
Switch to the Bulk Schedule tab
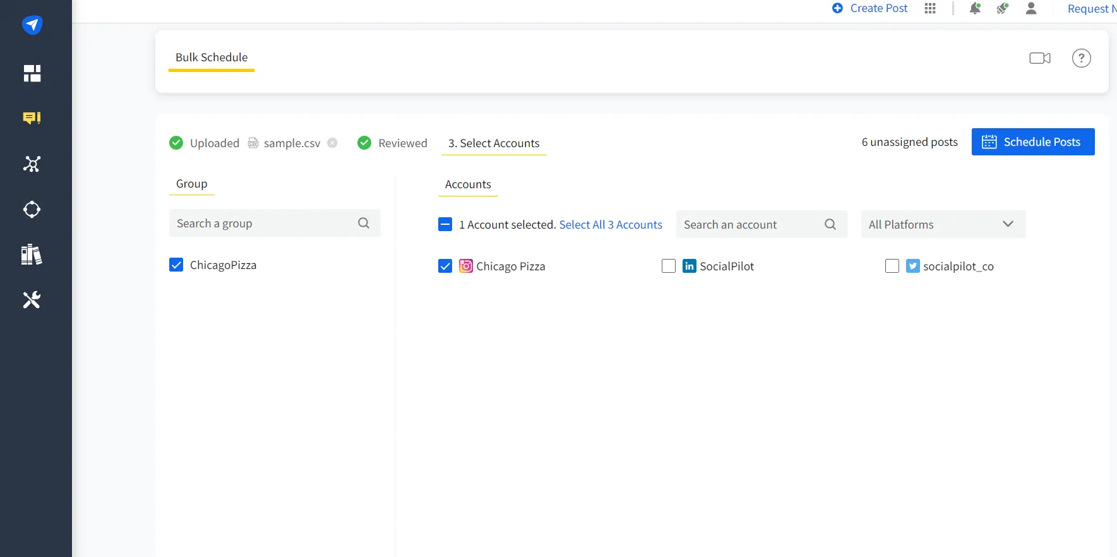[x=212, y=57]
